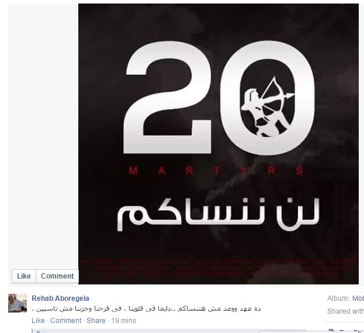Like the post via link under caption
The image size is (364, 333).
(38, 321)
